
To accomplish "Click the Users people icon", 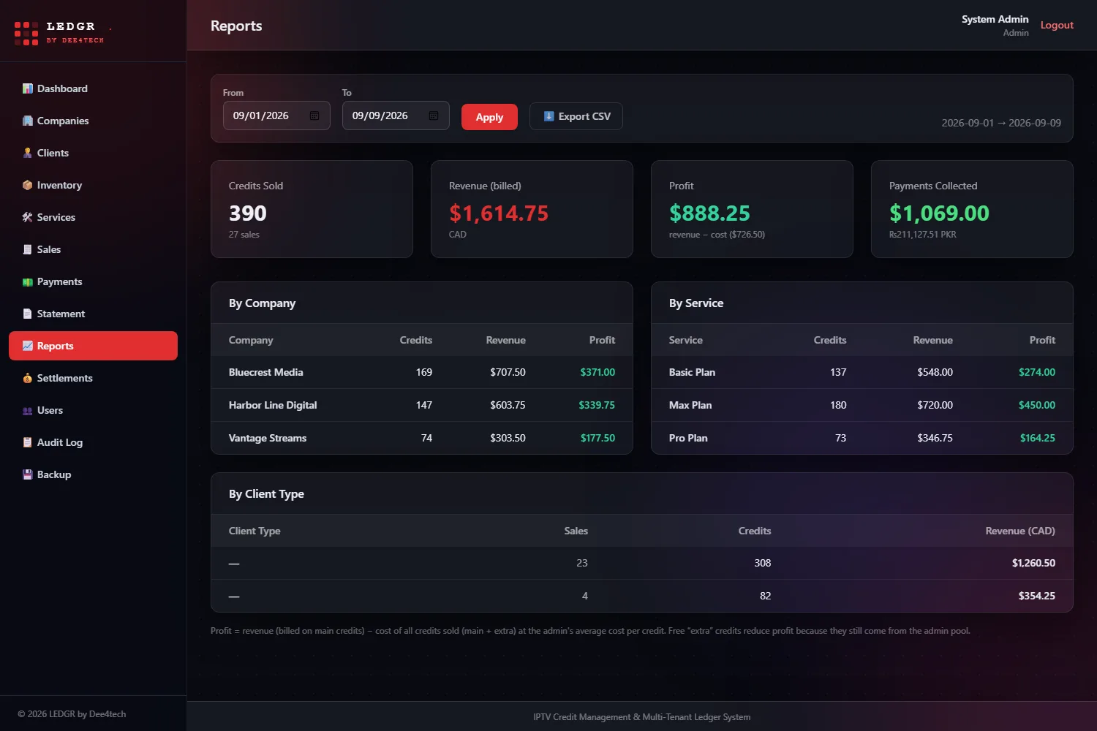I will point(28,410).
